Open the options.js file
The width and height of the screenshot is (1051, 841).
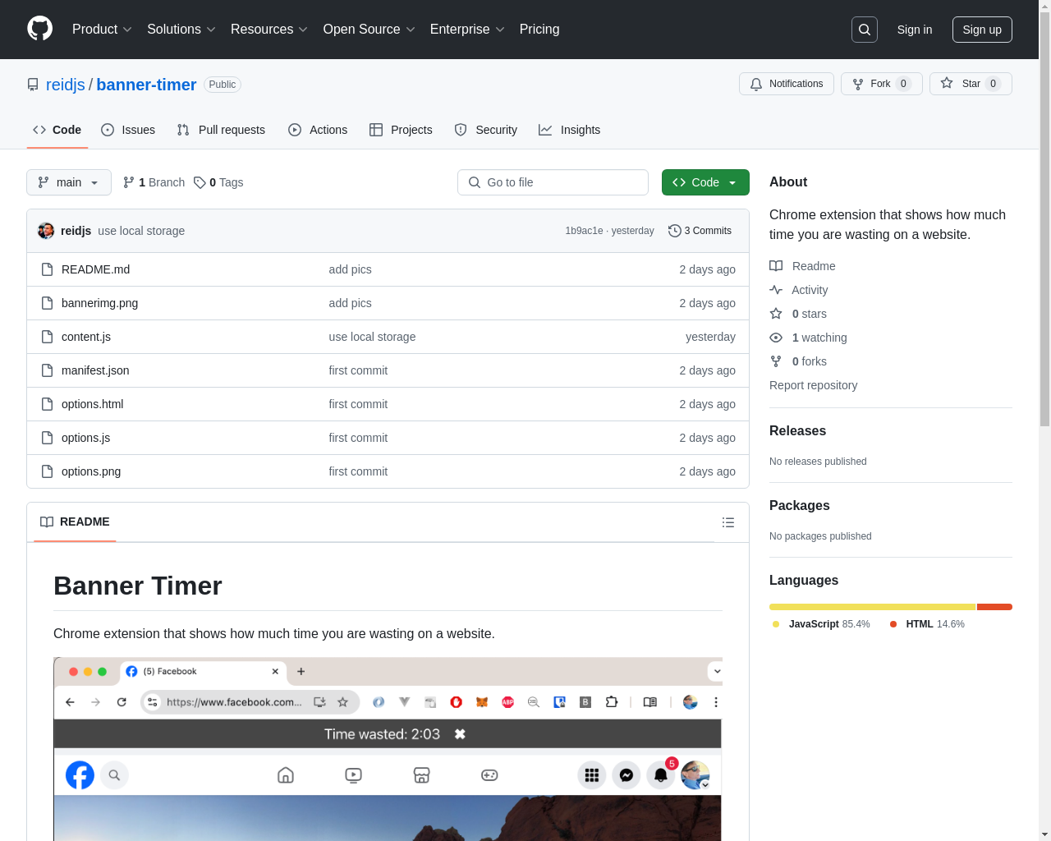tap(85, 438)
